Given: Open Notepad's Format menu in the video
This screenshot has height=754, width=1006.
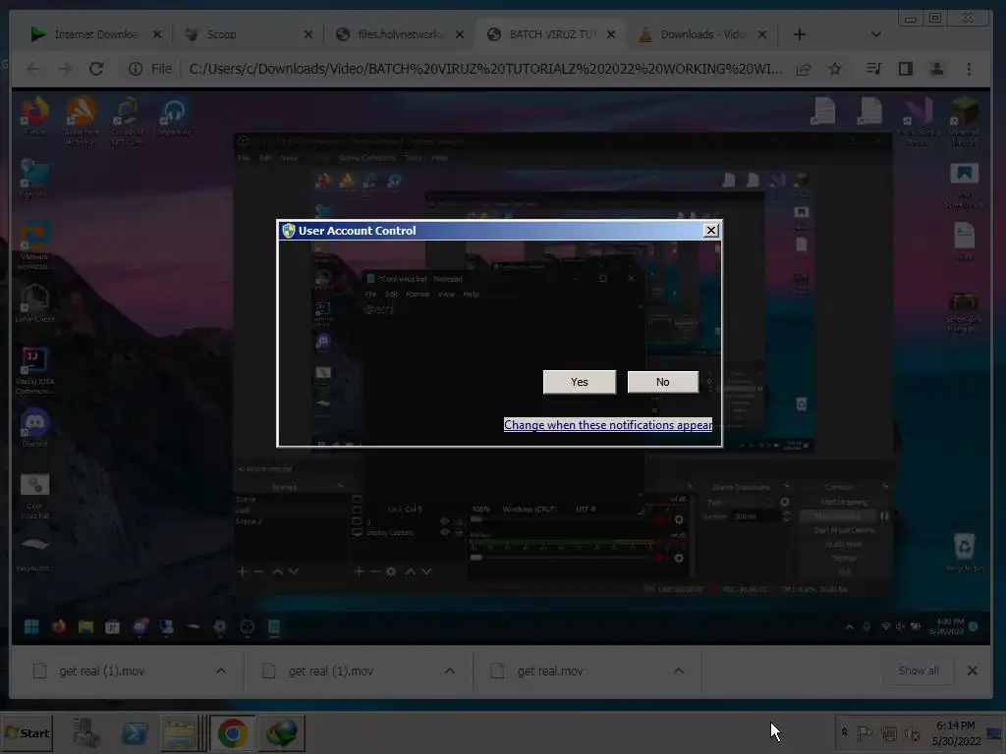Looking at the screenshot, I should (x=418, y=295).
